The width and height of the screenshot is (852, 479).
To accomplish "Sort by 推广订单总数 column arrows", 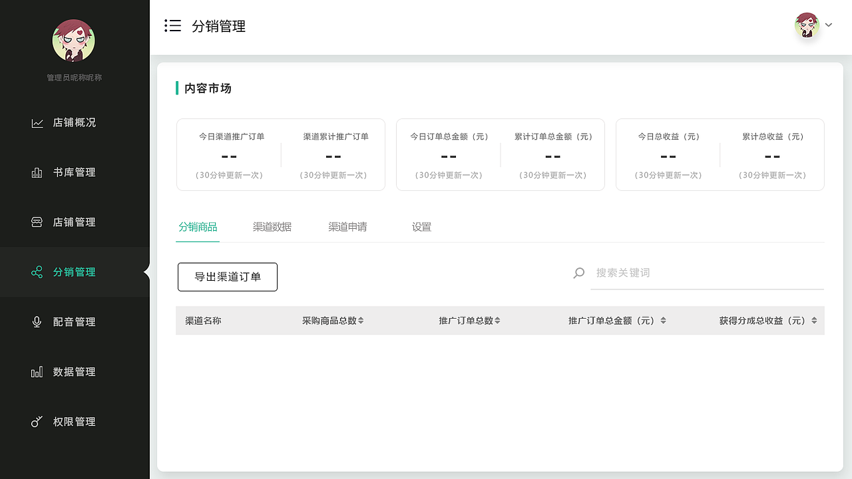I will point(497,321).
